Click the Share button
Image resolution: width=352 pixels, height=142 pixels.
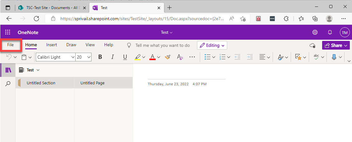[334, 45]
